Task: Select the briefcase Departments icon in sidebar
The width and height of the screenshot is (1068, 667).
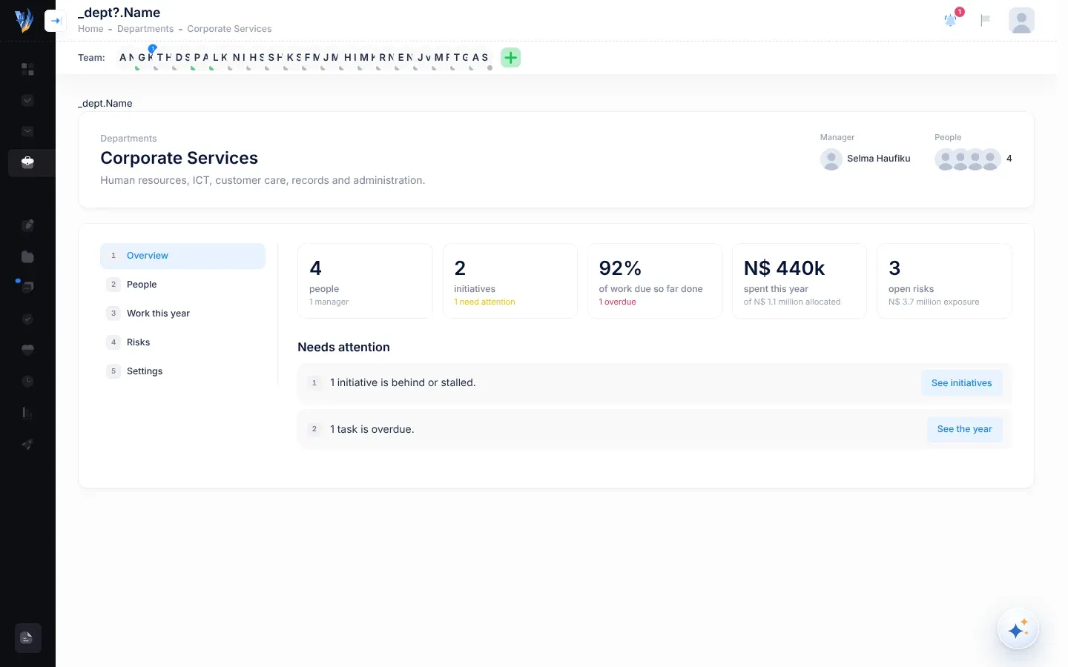Action: (27, 162)
